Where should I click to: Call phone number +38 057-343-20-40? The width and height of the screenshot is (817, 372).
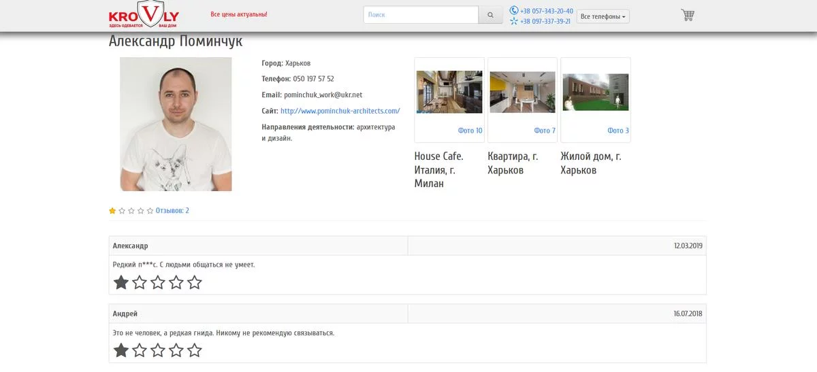(x=546, y=11)
